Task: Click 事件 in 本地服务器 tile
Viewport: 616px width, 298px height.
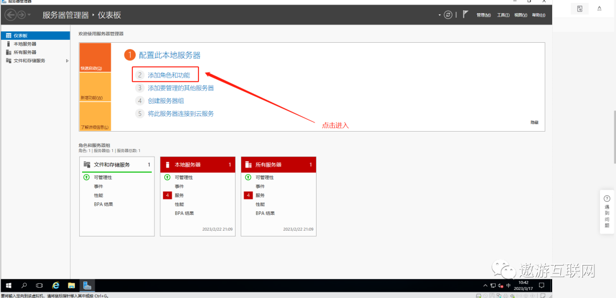Action: coord(179,186)
